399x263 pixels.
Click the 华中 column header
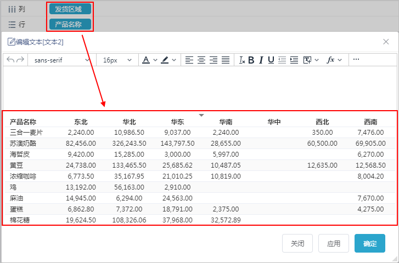(x=274, y=122)
